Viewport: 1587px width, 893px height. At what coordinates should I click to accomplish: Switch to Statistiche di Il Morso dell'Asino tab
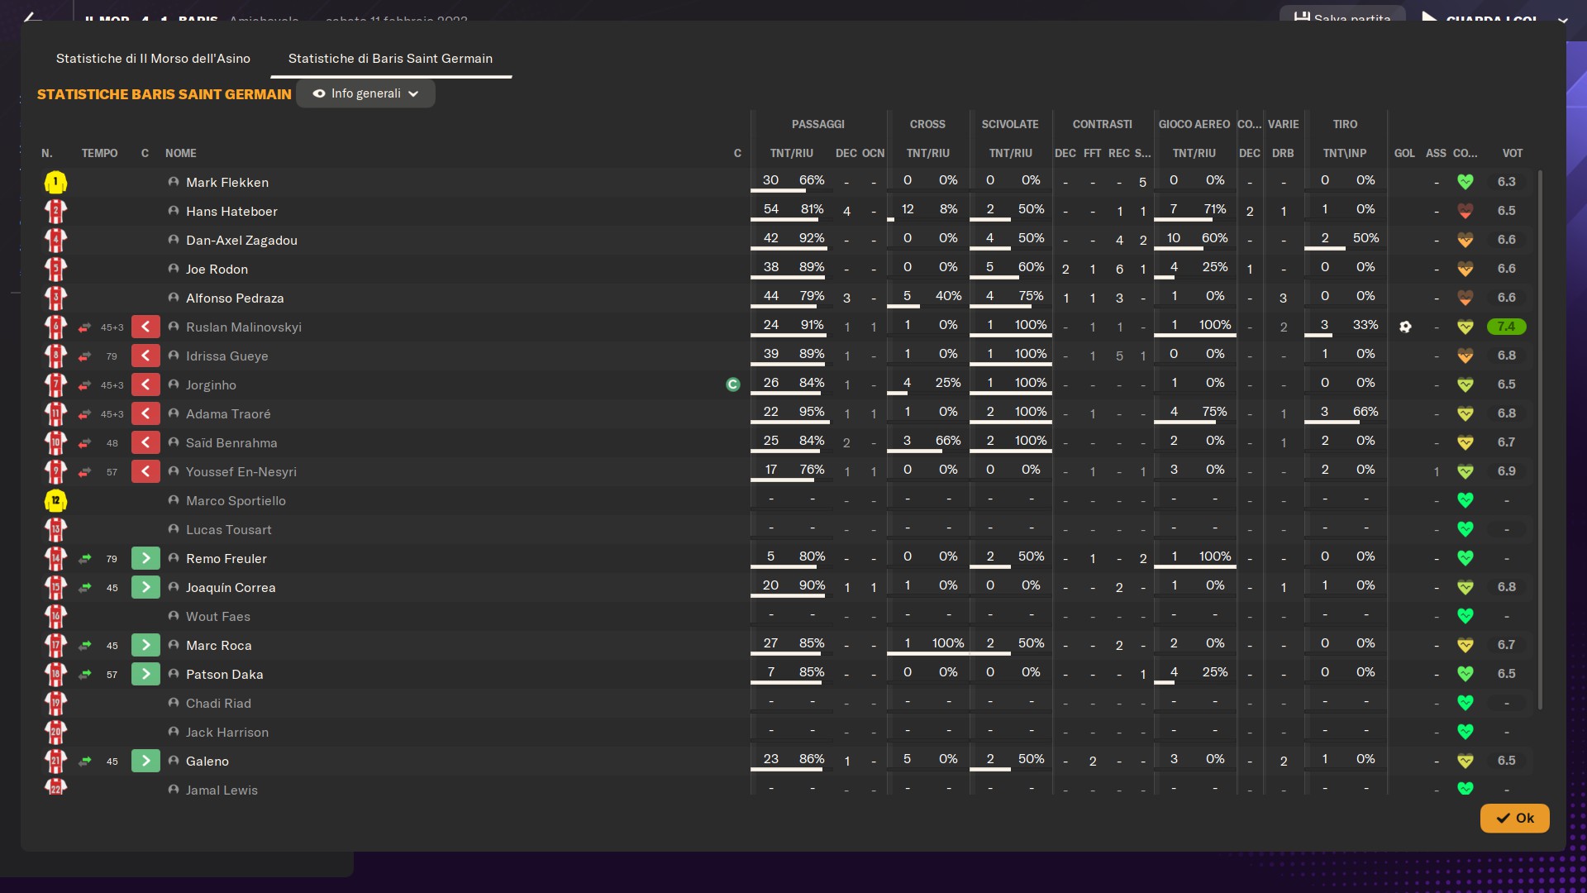(x=153, y=59)
